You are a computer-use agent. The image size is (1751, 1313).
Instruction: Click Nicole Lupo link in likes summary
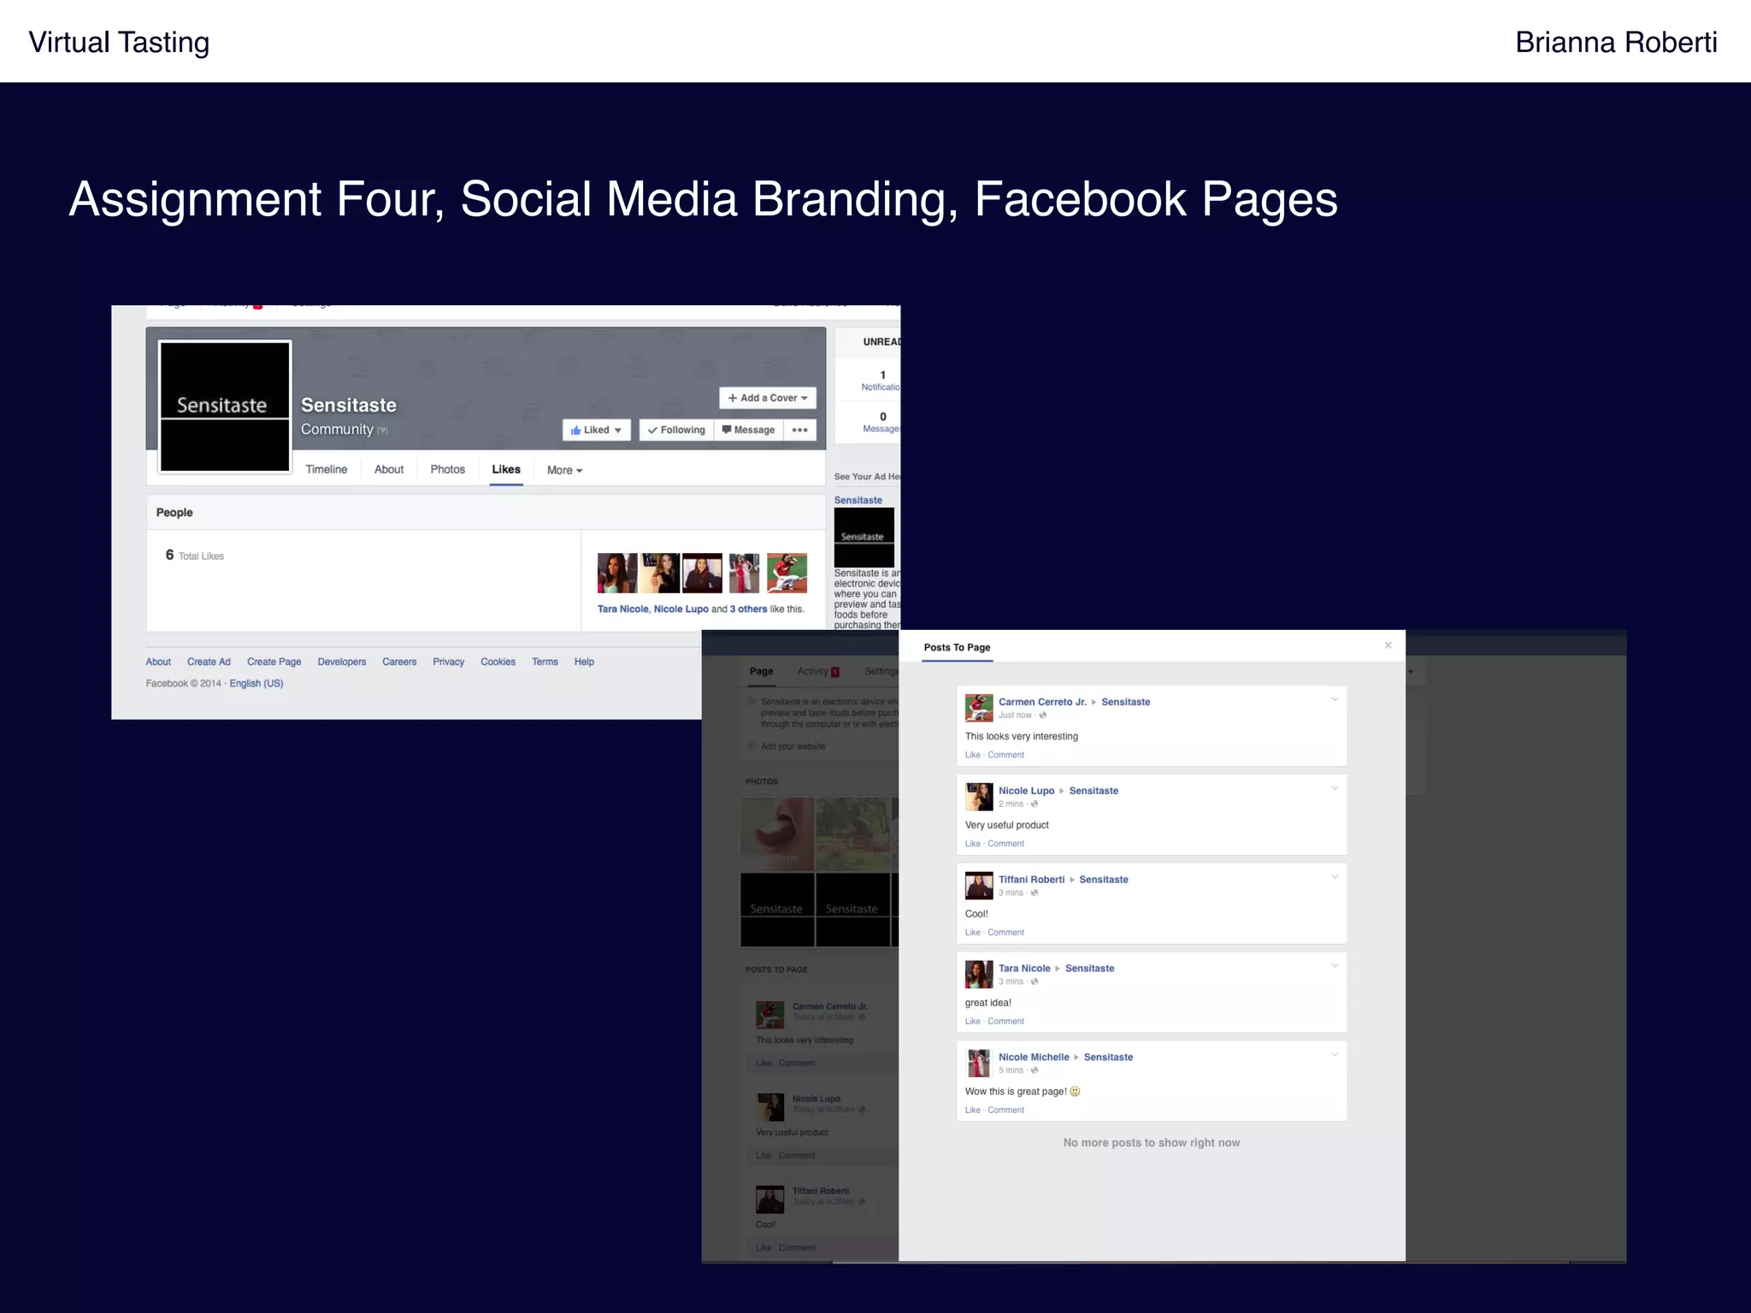(681, 609)
